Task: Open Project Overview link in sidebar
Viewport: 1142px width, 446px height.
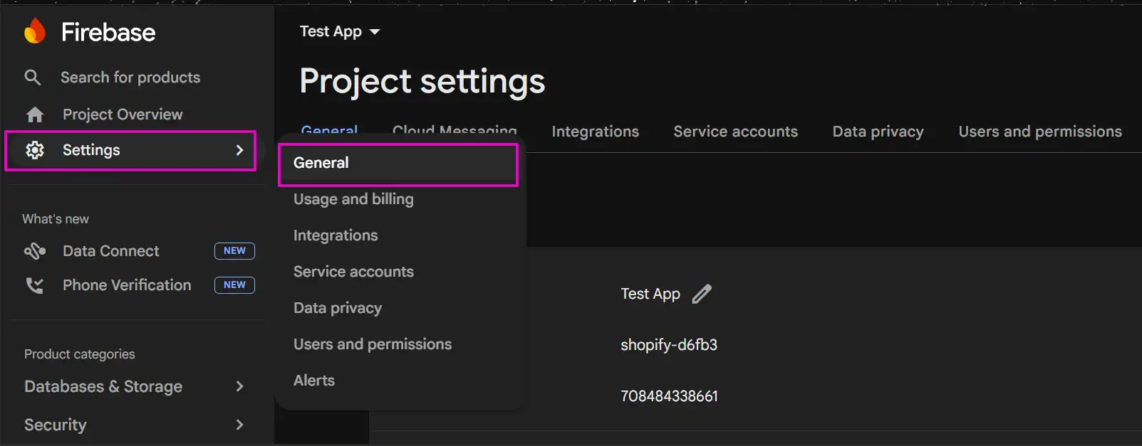Action: 123,115
